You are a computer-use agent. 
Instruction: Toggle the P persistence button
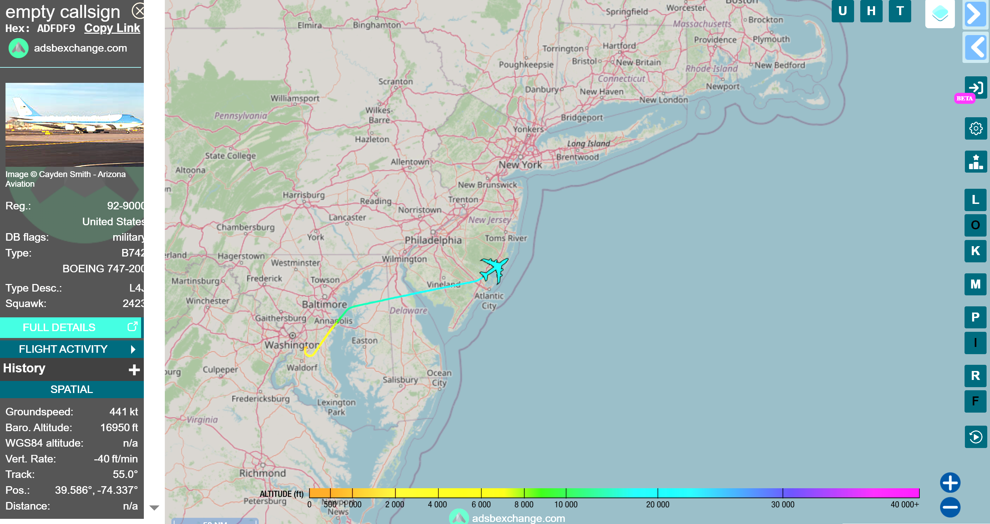pyautogui.click(x=975, y=317)
